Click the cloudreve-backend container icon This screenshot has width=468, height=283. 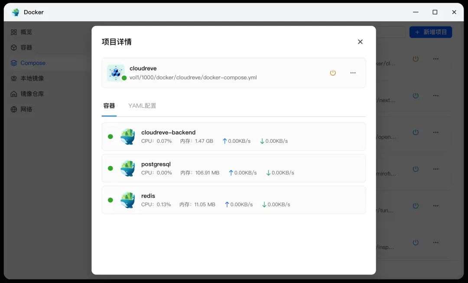[127, 136]
